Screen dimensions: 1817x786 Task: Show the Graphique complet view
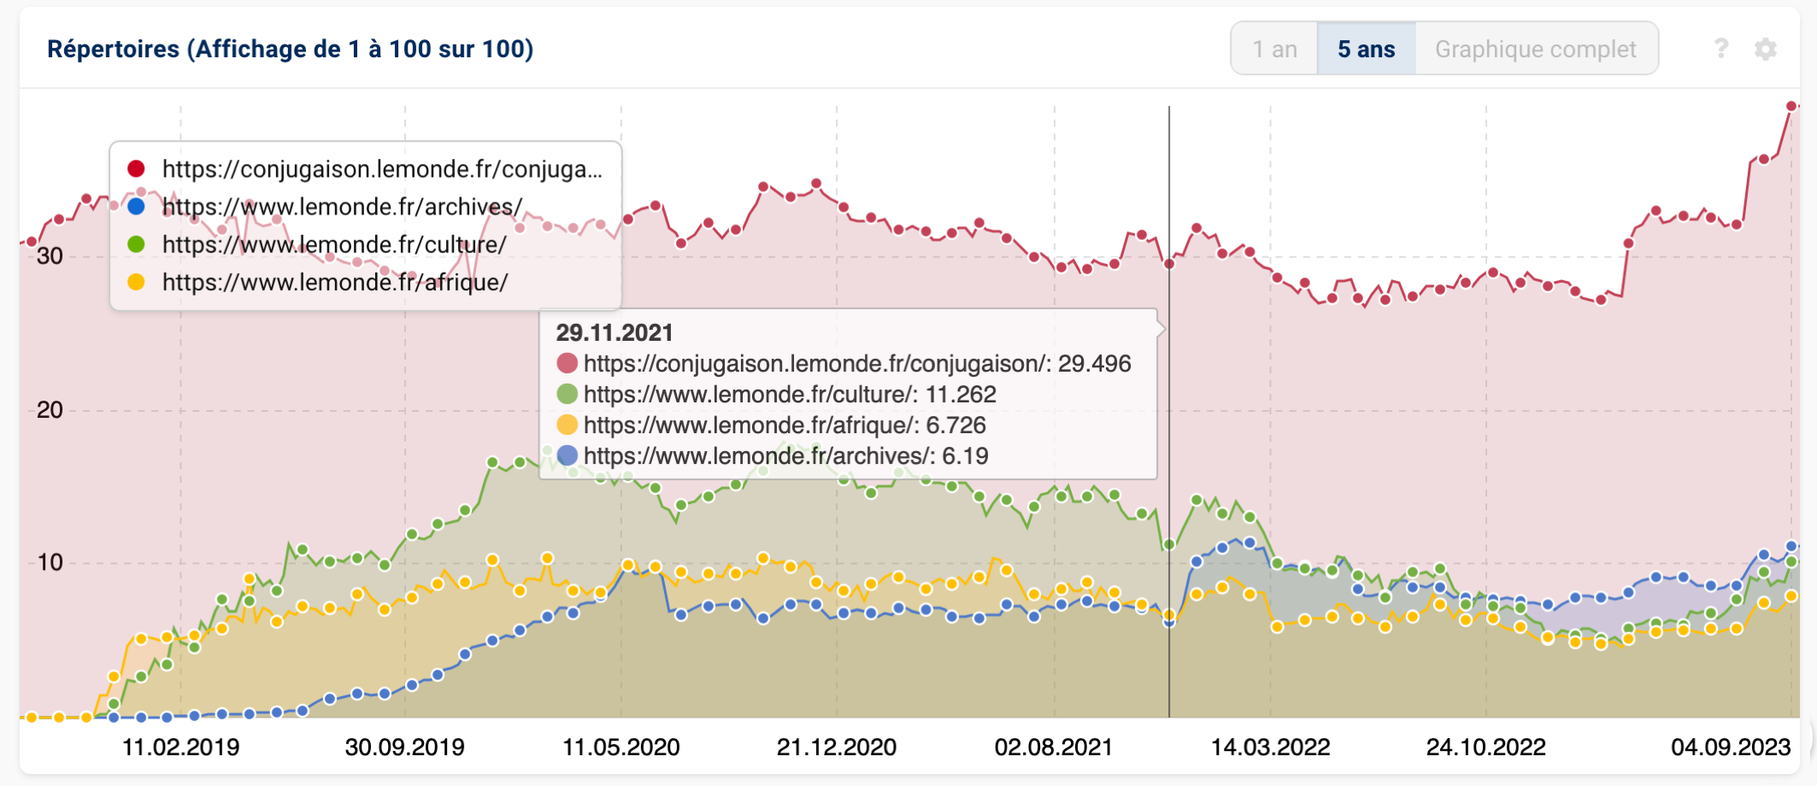pos(1536,49)
